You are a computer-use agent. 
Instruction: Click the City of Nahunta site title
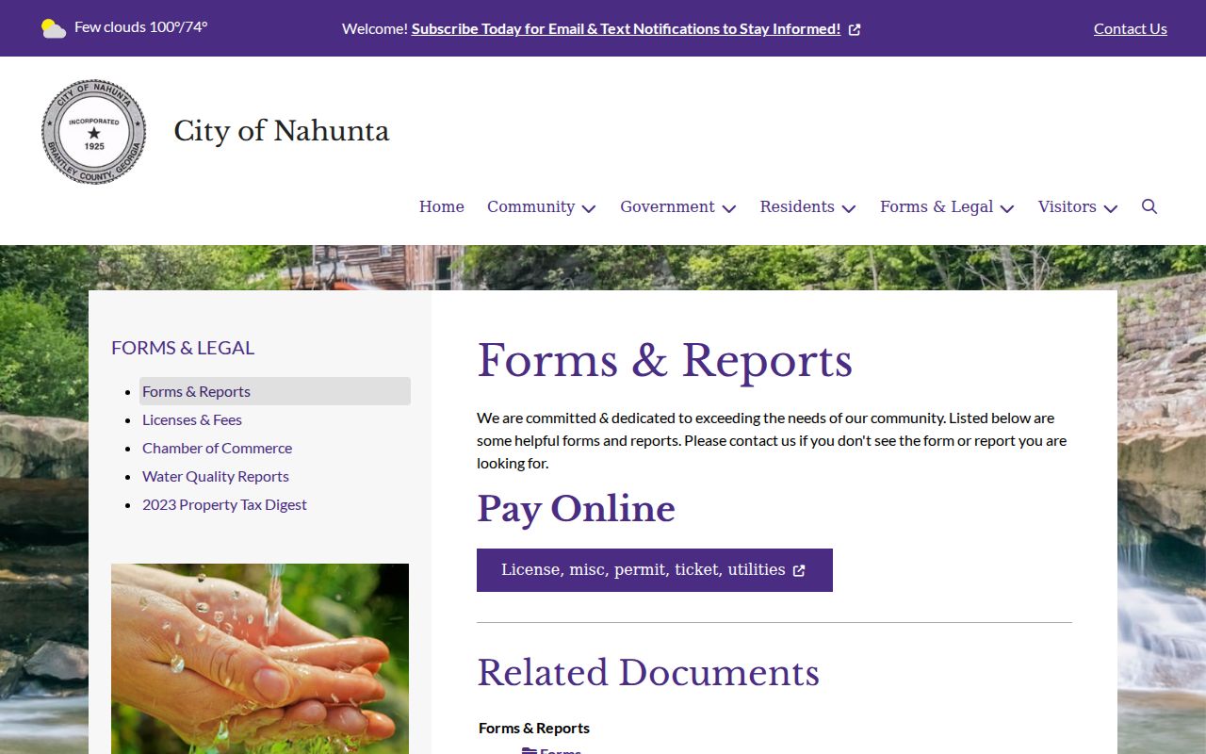pos(281,131)
